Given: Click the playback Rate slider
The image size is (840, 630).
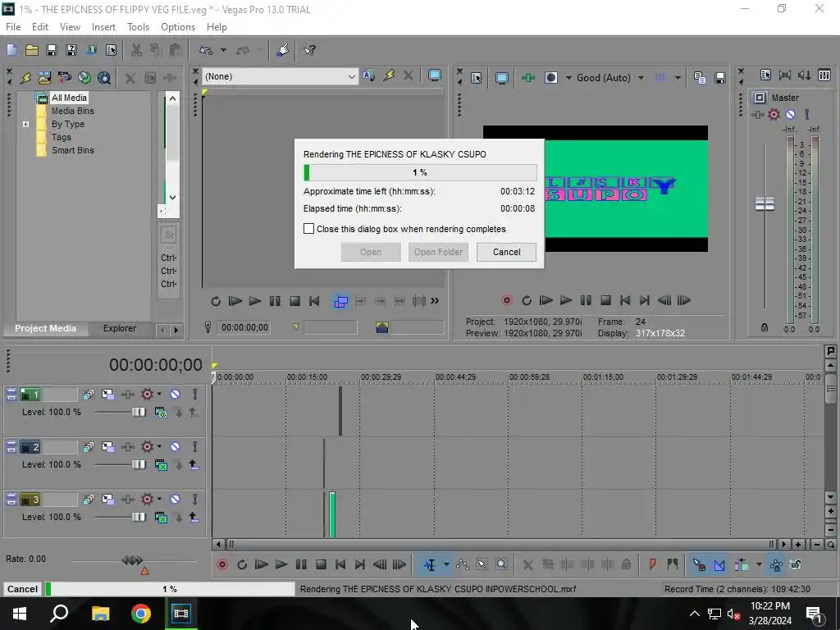Looking at the screenshot, I should click(x=132, y=560).
